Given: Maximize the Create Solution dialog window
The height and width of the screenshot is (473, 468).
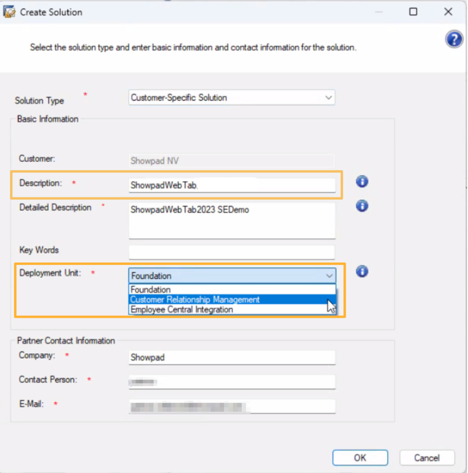Looking at the screenshot, I should [413, 12].
